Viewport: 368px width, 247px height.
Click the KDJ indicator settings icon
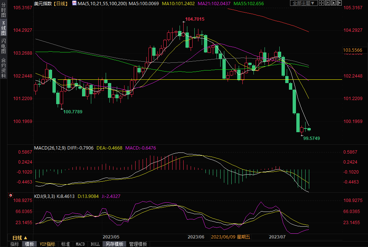tap(11, 195)
